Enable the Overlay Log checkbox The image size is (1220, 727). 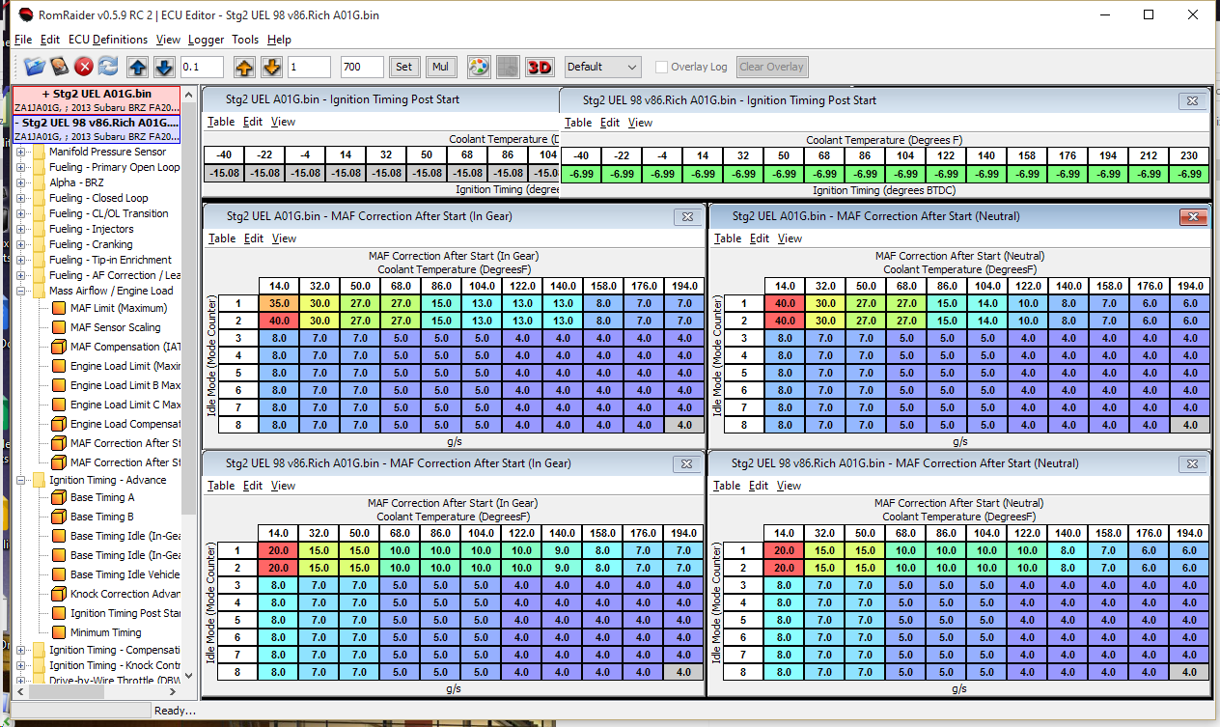click(x=661, y=67)
